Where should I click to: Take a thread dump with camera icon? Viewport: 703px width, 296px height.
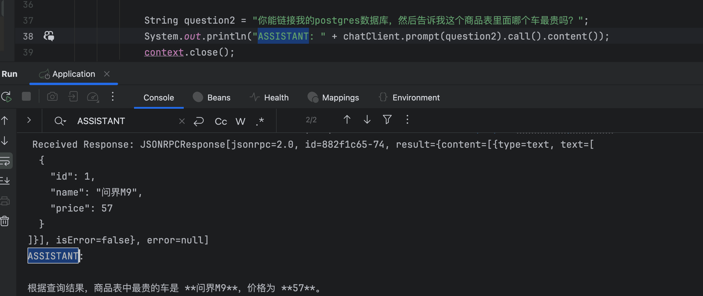[52, 97]
